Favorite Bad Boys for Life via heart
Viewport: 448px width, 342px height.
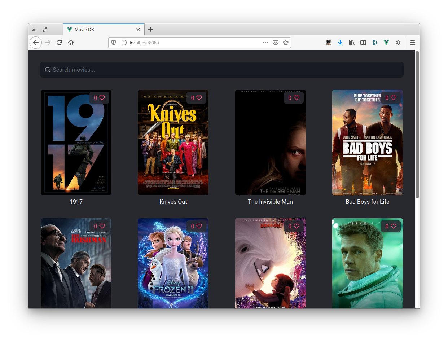pos(391,98)
